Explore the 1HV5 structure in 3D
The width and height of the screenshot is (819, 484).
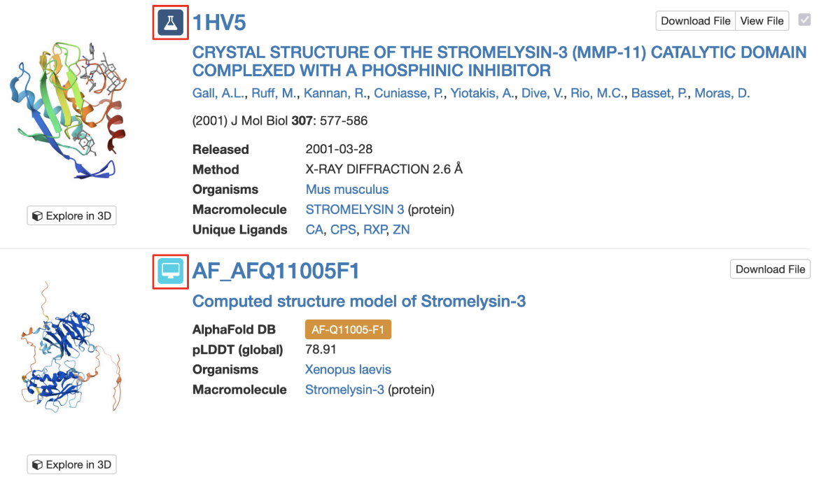[72, 216]
